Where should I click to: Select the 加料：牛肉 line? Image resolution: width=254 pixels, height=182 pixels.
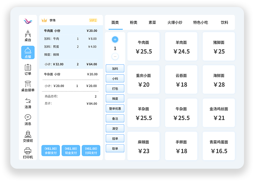coord(71,39)
